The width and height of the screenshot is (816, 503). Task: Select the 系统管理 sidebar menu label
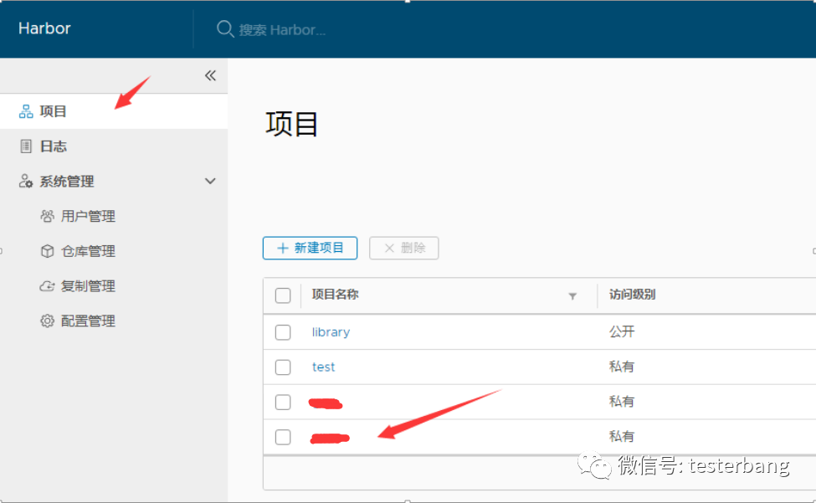click(67, 182)
